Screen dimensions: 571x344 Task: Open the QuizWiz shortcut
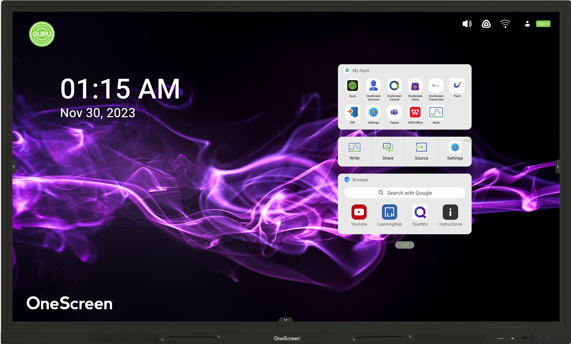420,212
